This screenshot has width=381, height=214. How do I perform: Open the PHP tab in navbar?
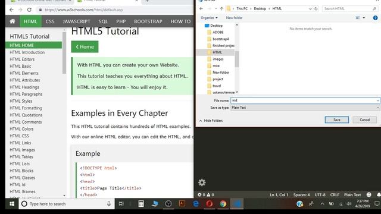click(x=121, y=21)
